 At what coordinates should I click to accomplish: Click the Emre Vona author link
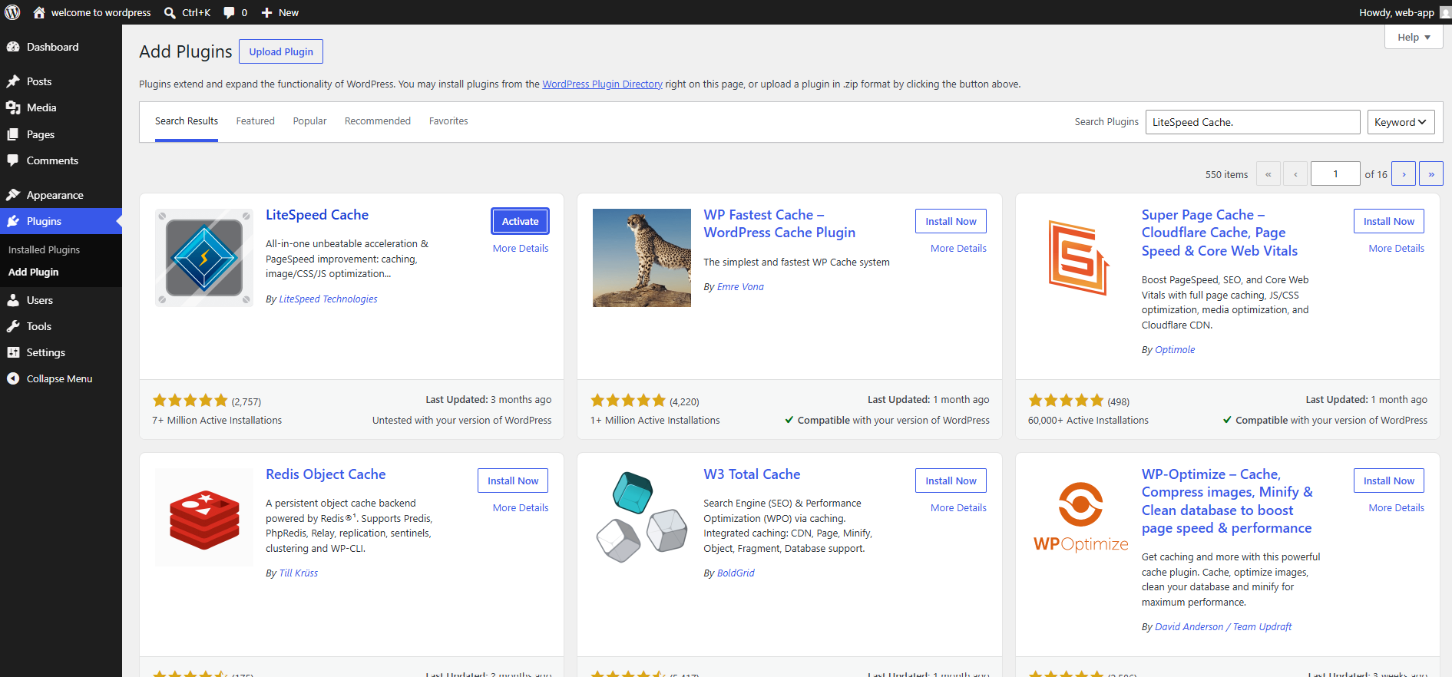pos(740,287)
